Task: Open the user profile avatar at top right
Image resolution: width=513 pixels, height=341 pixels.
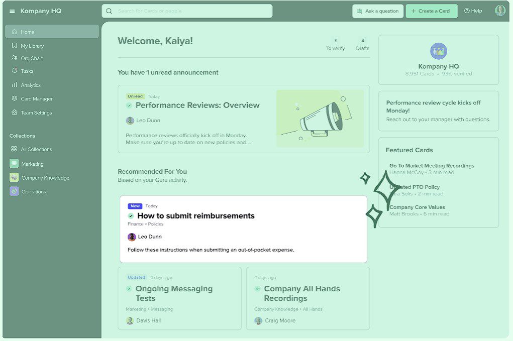Action: tap(499, 11)
